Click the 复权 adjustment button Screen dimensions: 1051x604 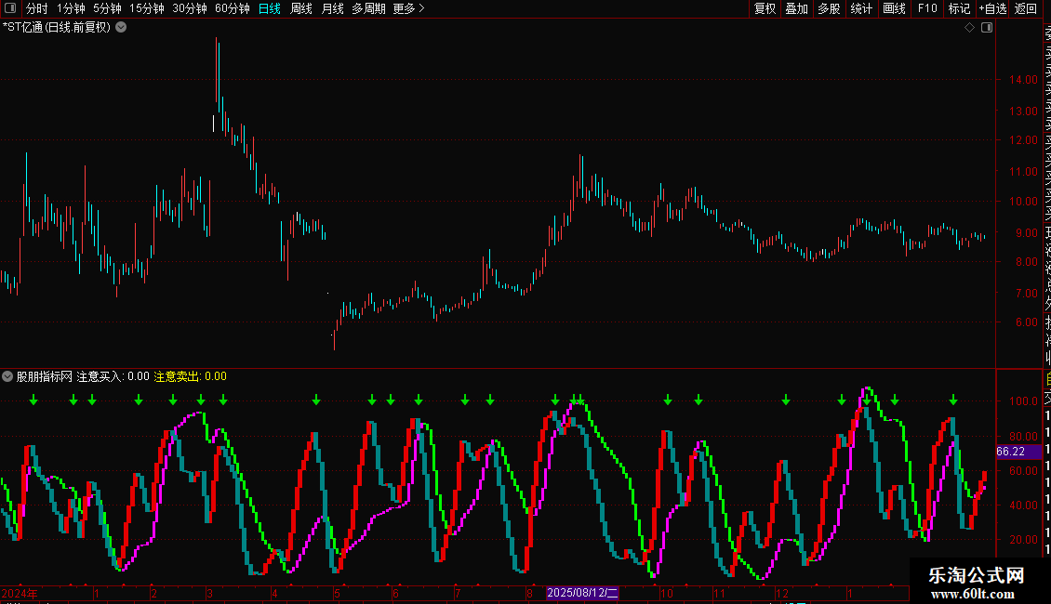click(765, 8)
